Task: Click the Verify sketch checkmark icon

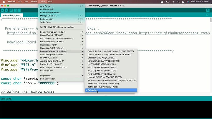Action: 2,10
